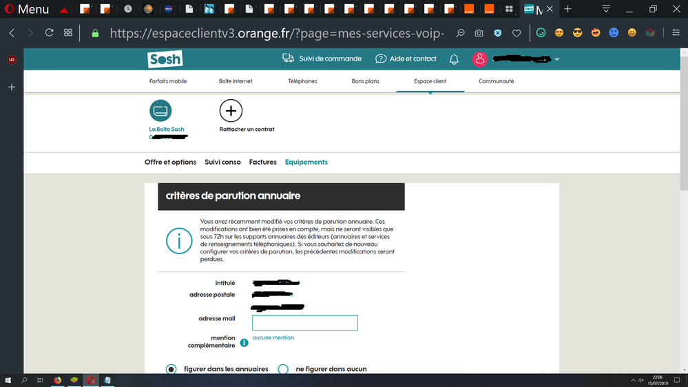Screen dimensions: 688x387
Task: Switch to the NASA tab
Action: pyautogui.click(x=169, y=9)
